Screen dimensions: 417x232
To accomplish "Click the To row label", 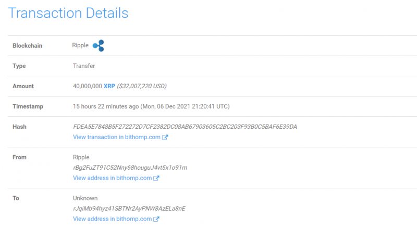I will click(16, 198).
